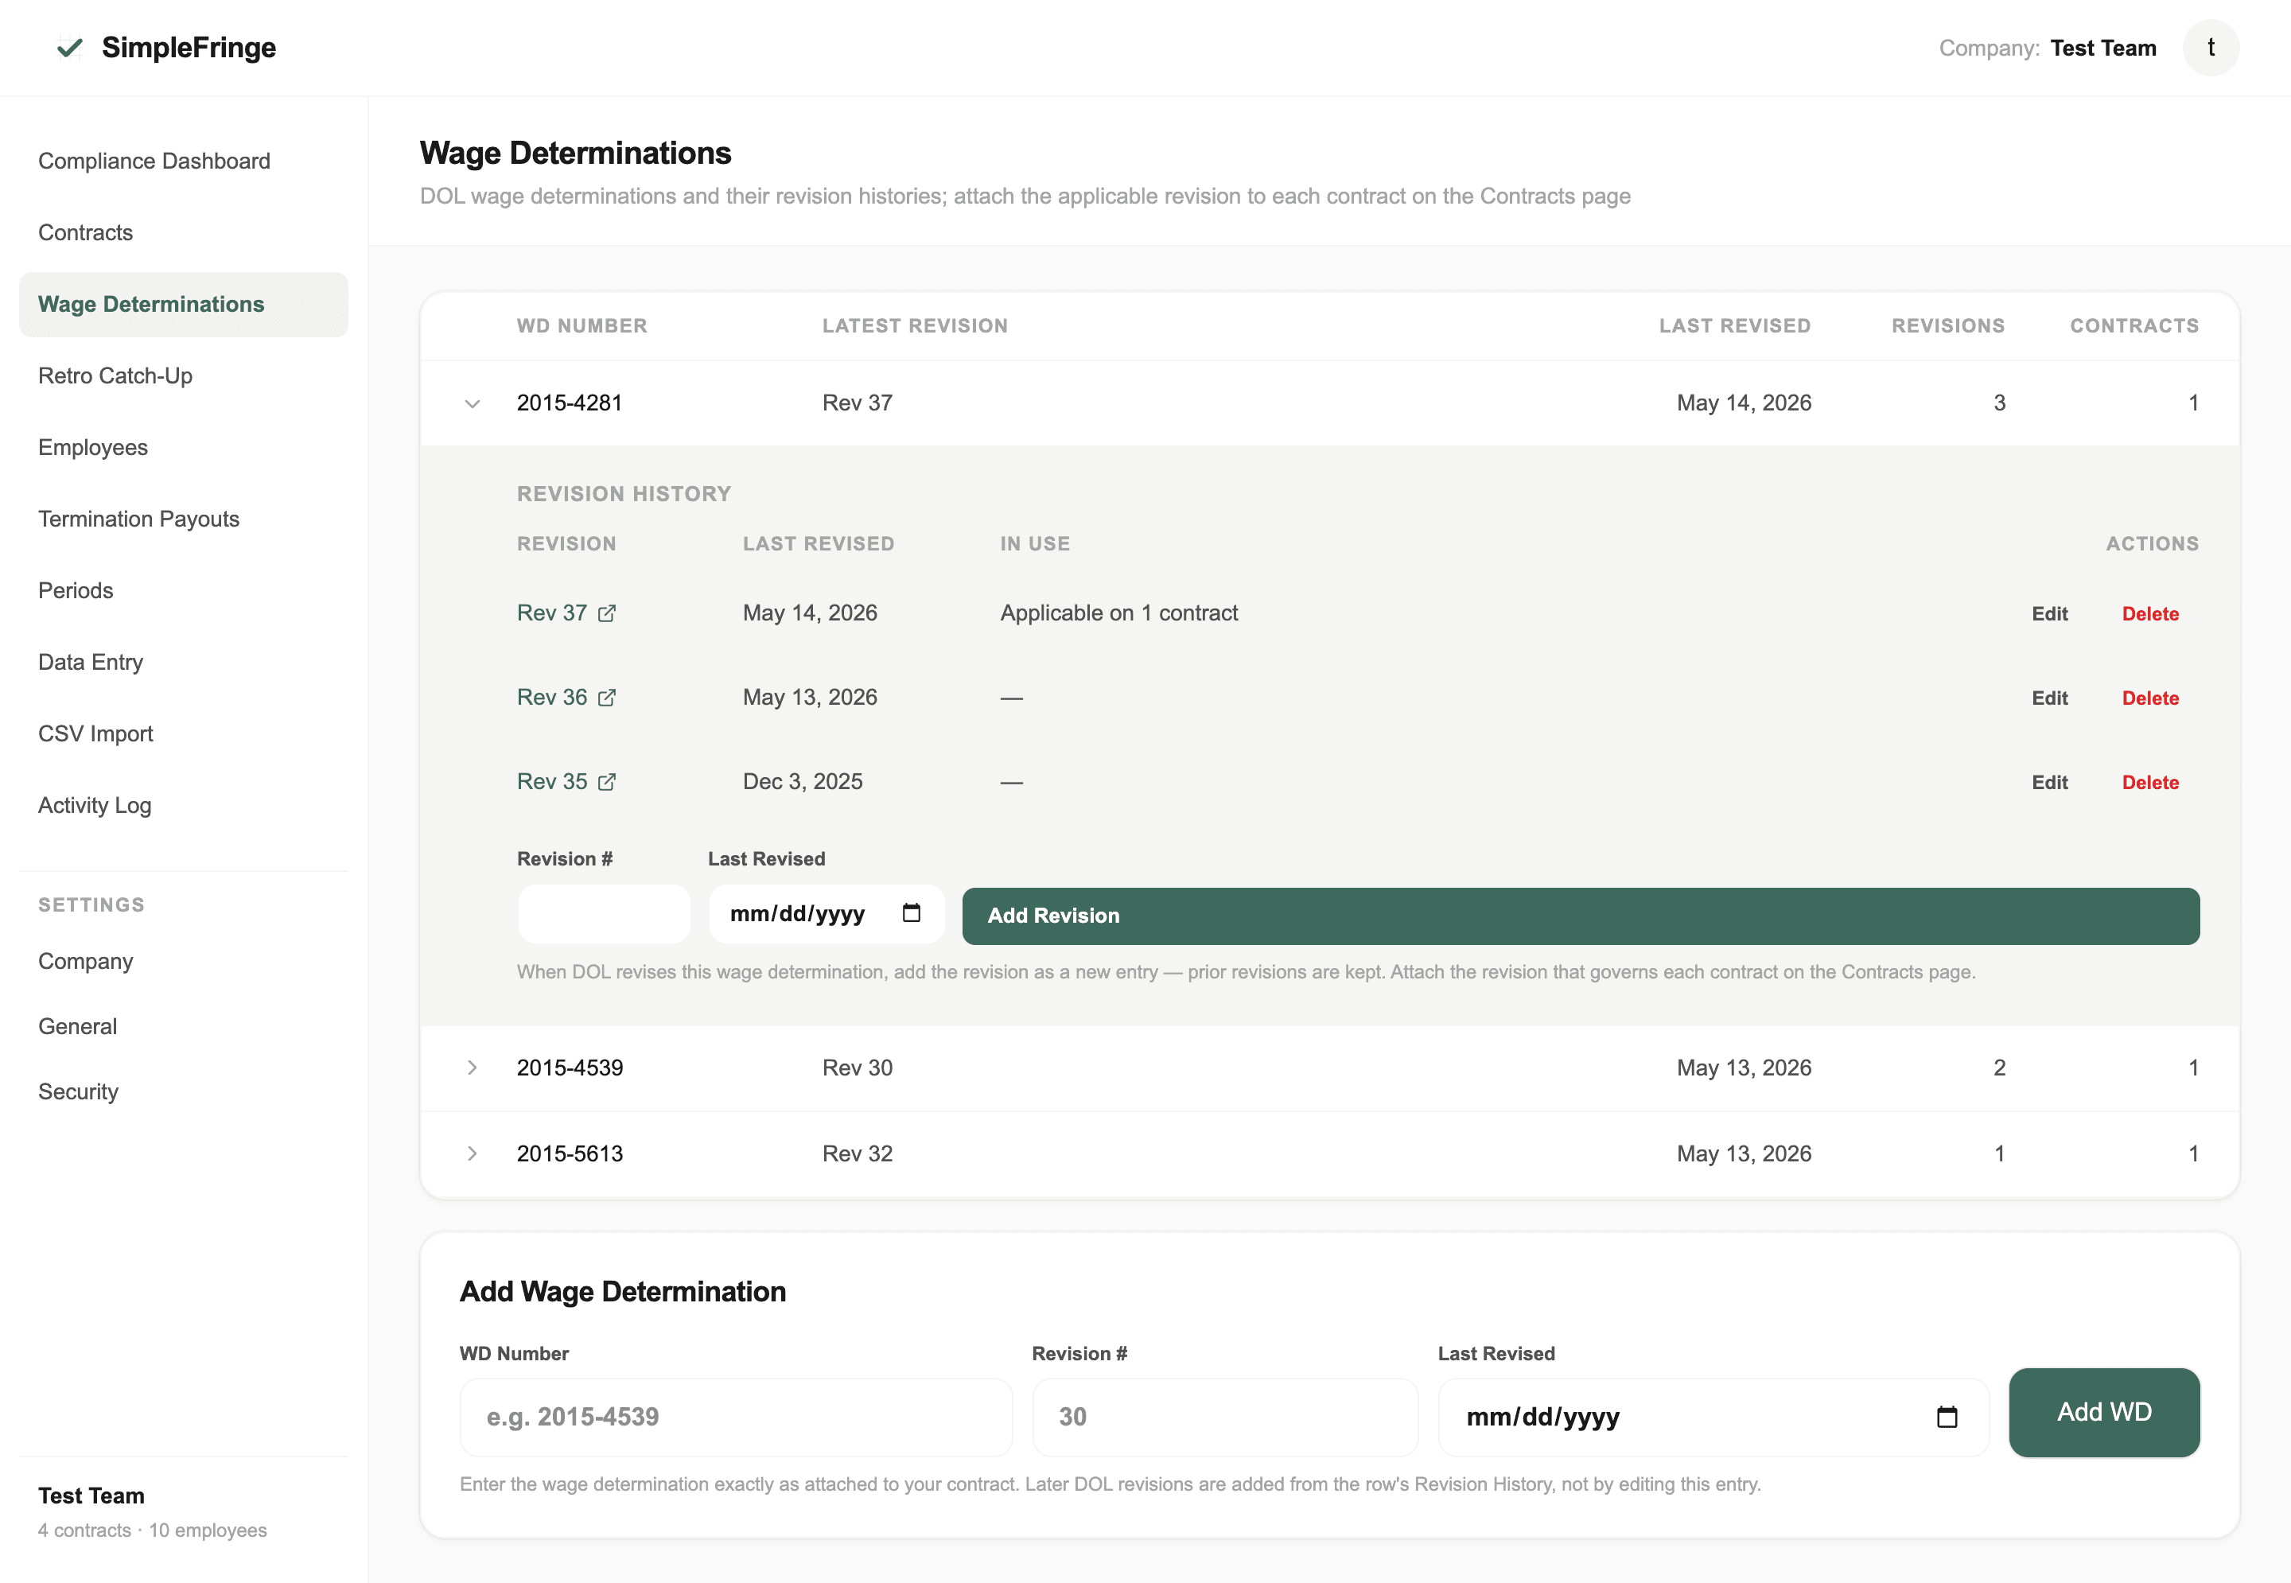Collapse the 2015-4281 wage determination row
This screenshot has width=2291, height=1583.
(472, 403)
